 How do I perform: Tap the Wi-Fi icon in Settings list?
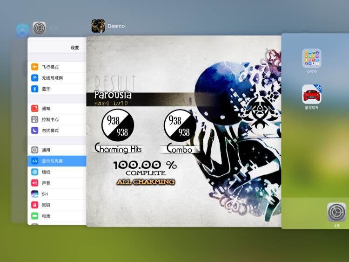point(35,78)
